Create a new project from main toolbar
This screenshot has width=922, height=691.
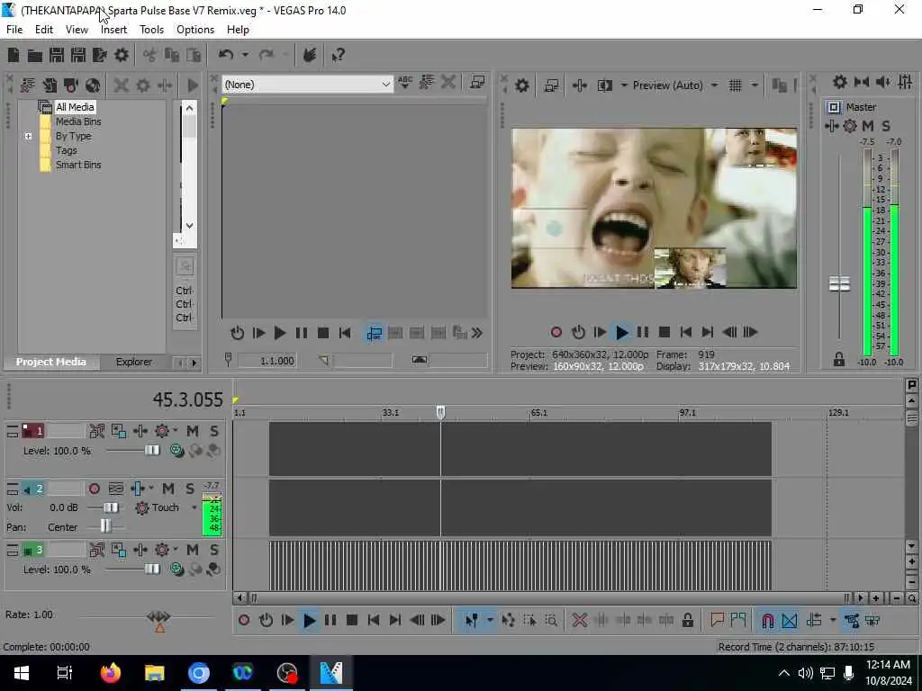(14, 55)
